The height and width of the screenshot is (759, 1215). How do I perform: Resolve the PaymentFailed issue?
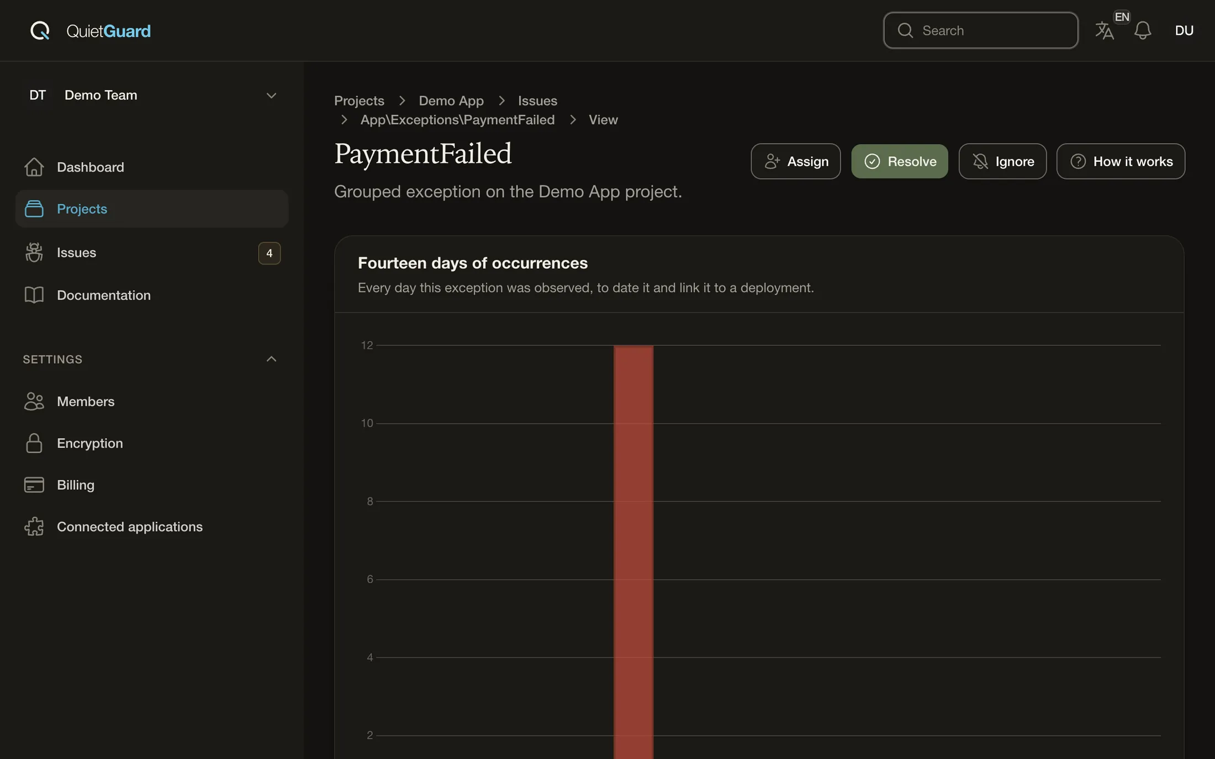899,161
